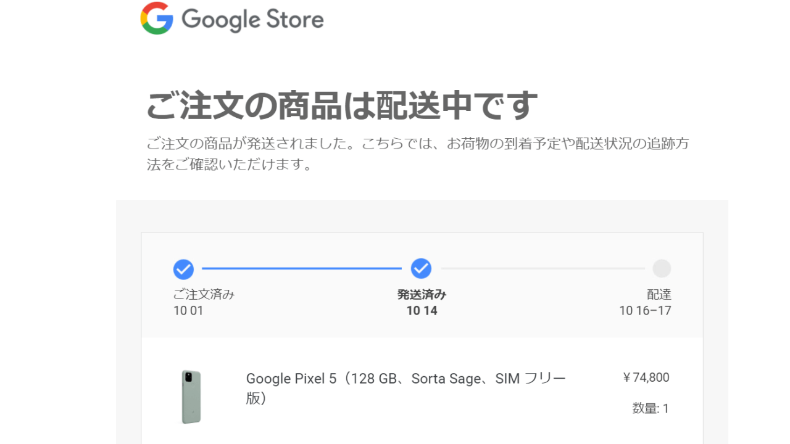Click the 10 01 order date

188,311
